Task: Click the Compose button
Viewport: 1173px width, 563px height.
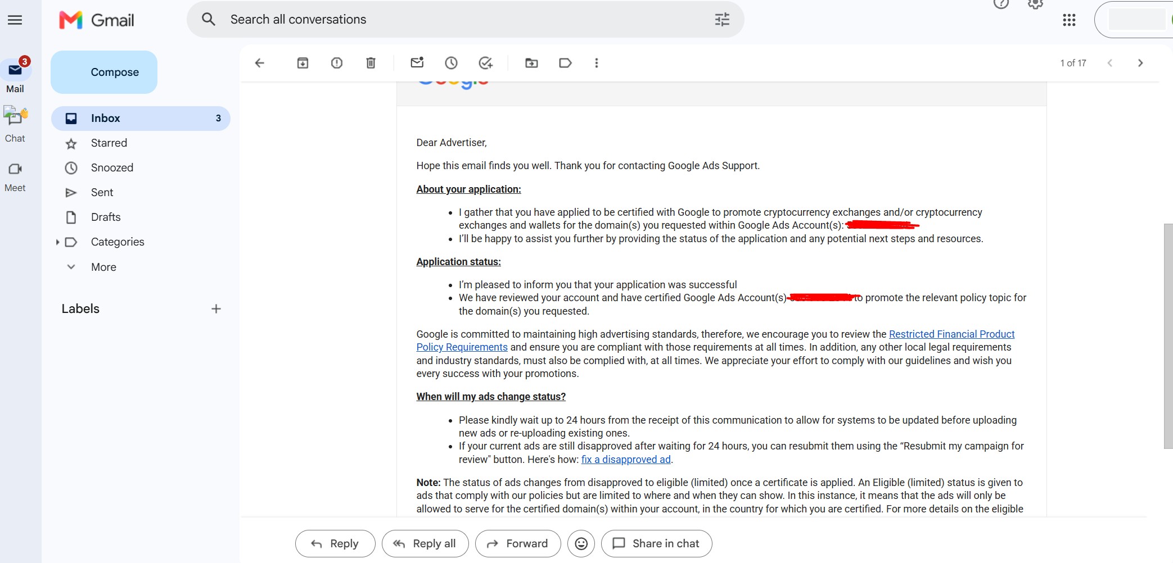Action: point(104,72)
